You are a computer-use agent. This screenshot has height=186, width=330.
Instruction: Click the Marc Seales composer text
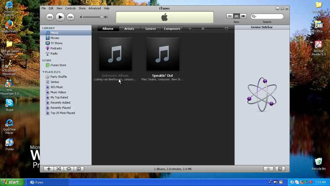[162, 80]
